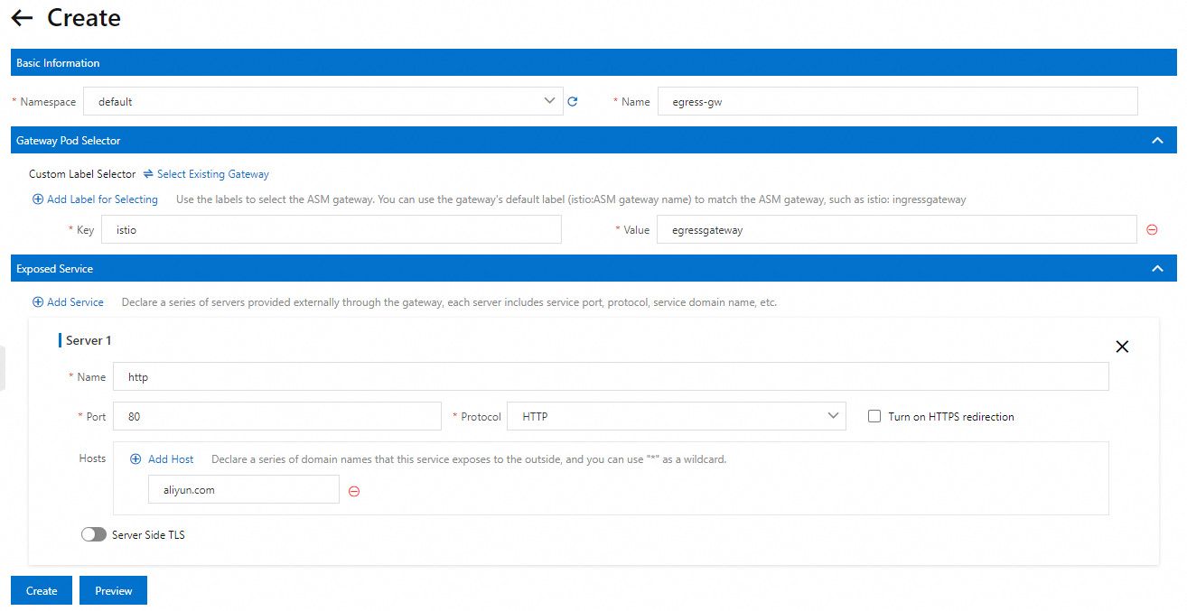Enable Turn on HTTPS redirection checkbox
The width and height of the screenshot is (1187, 611).
[x=874, y=416]
